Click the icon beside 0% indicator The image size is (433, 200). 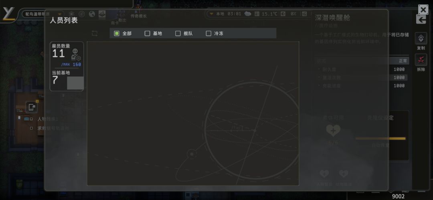(x=283, y=14)
